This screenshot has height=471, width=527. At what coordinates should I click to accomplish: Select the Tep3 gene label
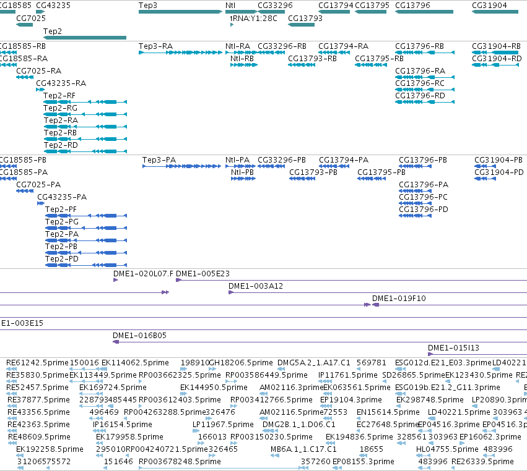tap(148, 6)
